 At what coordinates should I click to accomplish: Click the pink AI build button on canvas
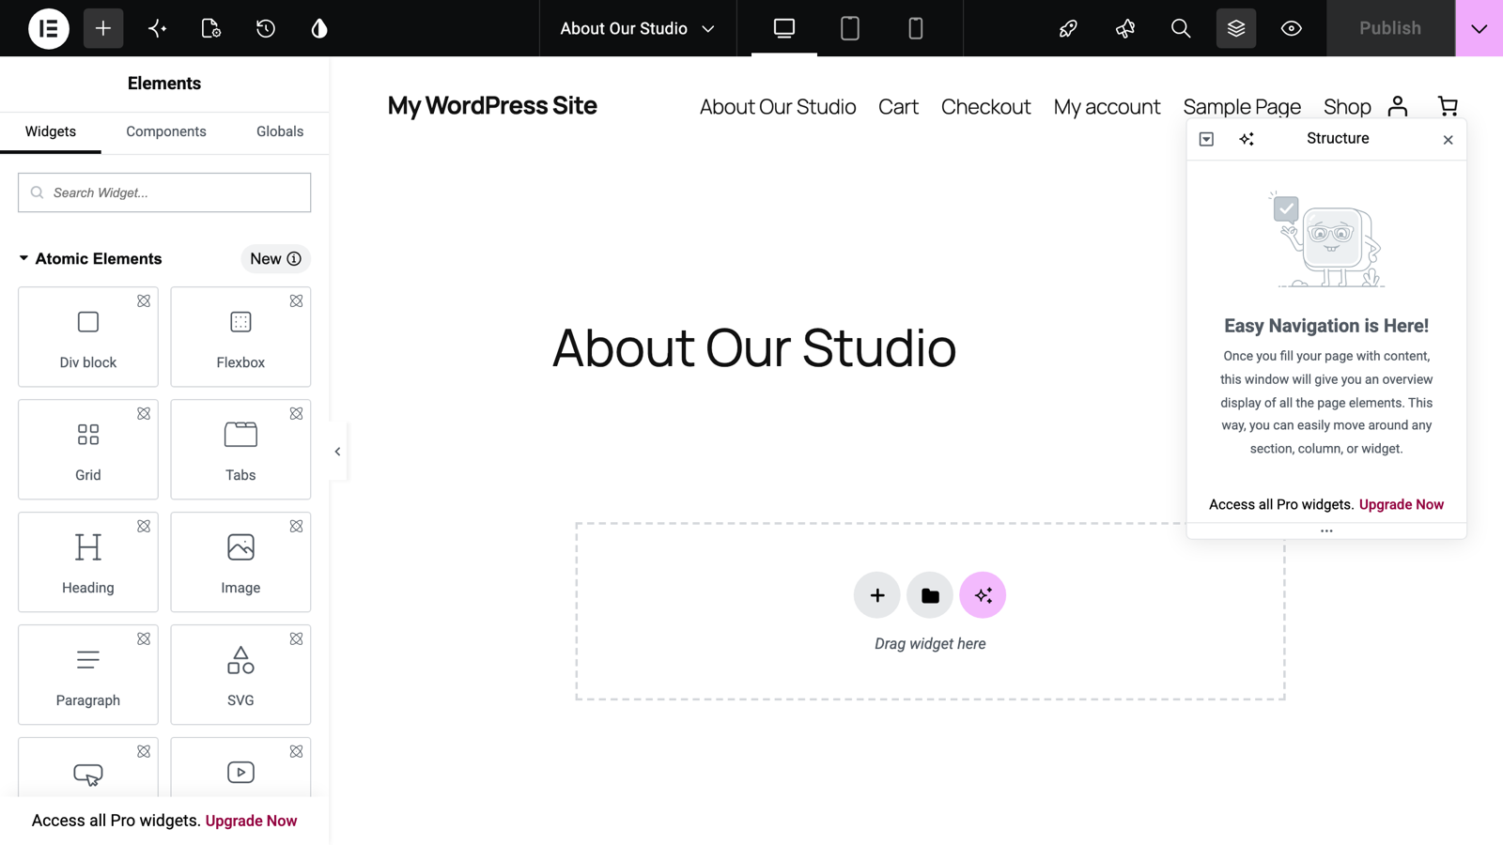pyautogui.click(x=983, y=595)
